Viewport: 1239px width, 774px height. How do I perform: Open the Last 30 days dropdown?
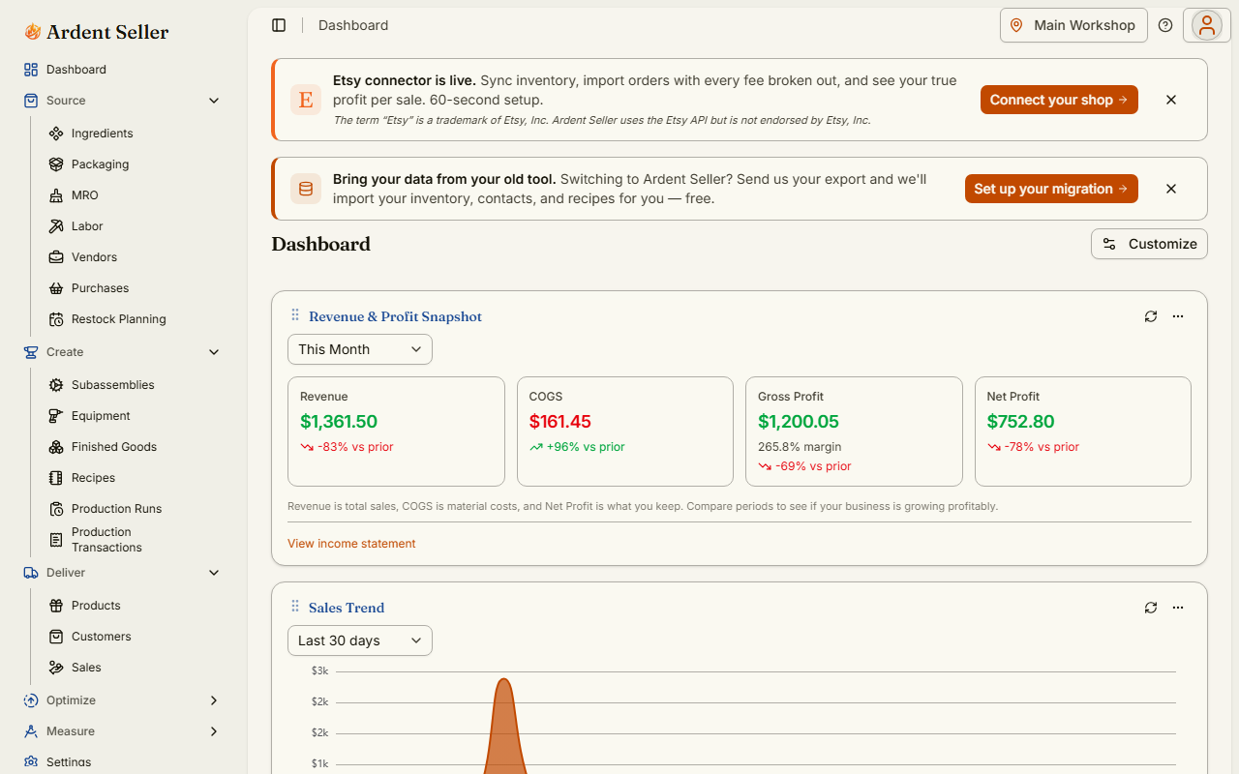[360, 640]
